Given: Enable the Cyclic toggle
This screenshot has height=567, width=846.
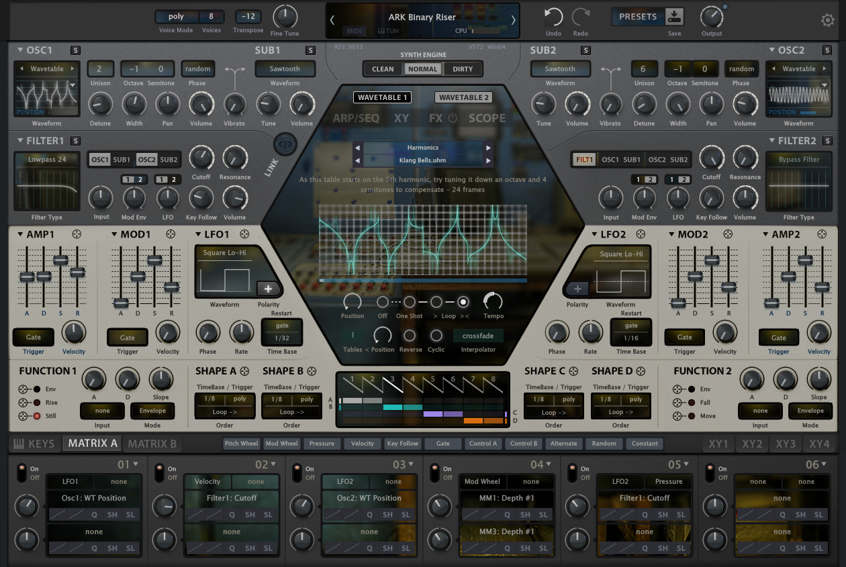Looking at the screenshot, I should coord(436,336).
